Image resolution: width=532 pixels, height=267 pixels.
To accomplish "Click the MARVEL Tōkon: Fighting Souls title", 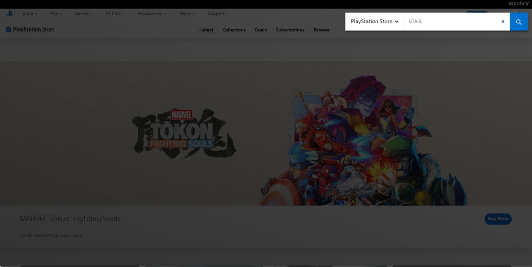I will 70,219.
